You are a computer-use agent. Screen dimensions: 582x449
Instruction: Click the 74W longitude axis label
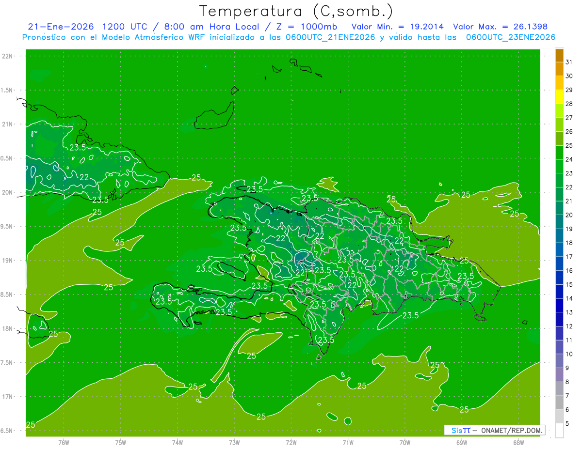[x=178, y=443]
